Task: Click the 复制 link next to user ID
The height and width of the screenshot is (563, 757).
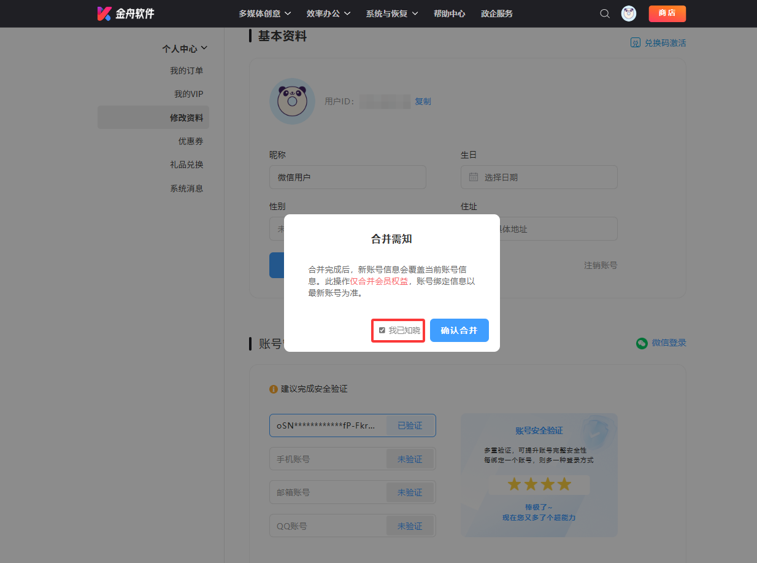Action: coord(423,101)
